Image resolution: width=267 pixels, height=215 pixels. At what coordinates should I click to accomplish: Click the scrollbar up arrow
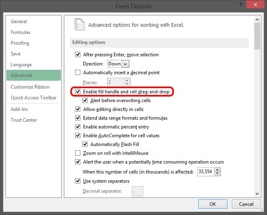click(x=257, y=20)
